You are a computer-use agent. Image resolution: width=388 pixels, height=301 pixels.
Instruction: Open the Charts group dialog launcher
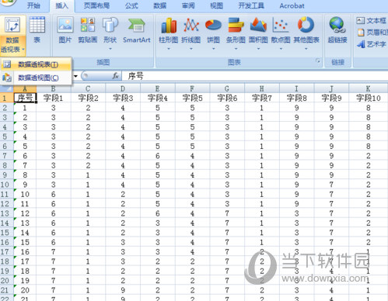click(x=318, y=61)
